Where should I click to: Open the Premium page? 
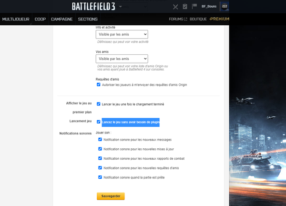tap(219, 19)
